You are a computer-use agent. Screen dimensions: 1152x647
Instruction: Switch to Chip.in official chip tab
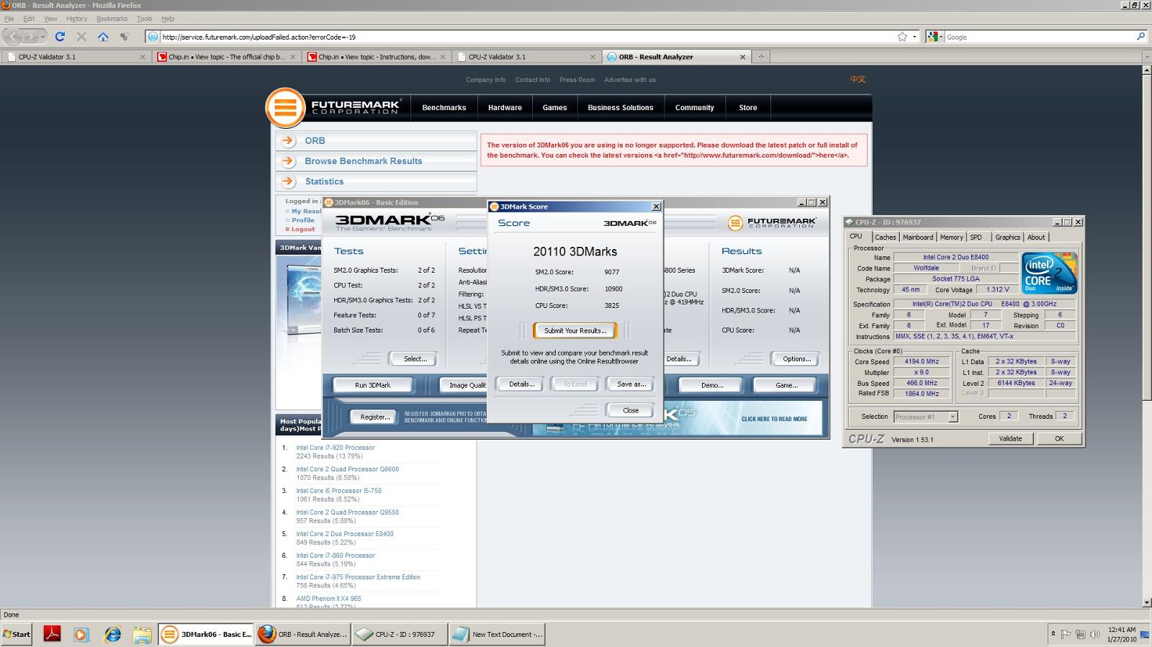(226, 57)
